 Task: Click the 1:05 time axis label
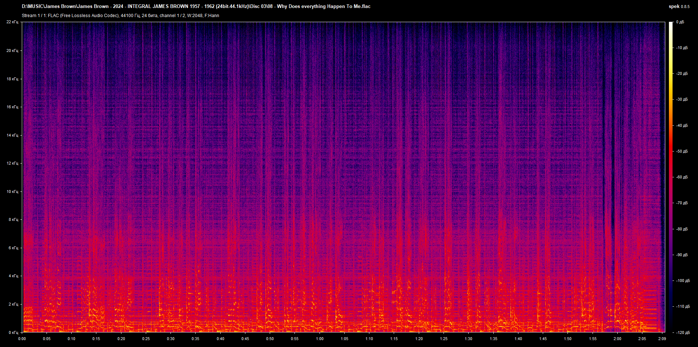click(x=344, y=339)
